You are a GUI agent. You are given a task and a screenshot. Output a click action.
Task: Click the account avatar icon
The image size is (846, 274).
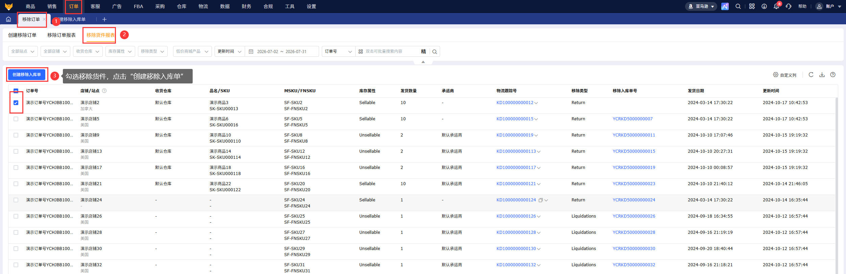pos(819,6)
